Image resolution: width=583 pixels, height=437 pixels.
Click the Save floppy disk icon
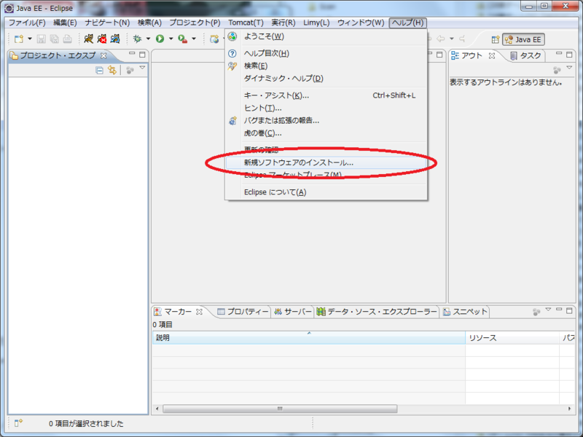(x=42, y=39)
